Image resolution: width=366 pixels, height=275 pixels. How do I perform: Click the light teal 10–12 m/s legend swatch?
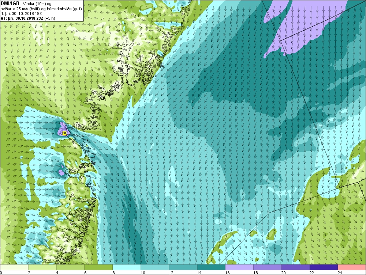click(155, 267)
